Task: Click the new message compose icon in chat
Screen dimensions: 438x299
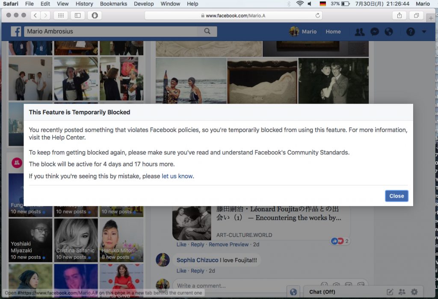Action: [x=390, y=292]
